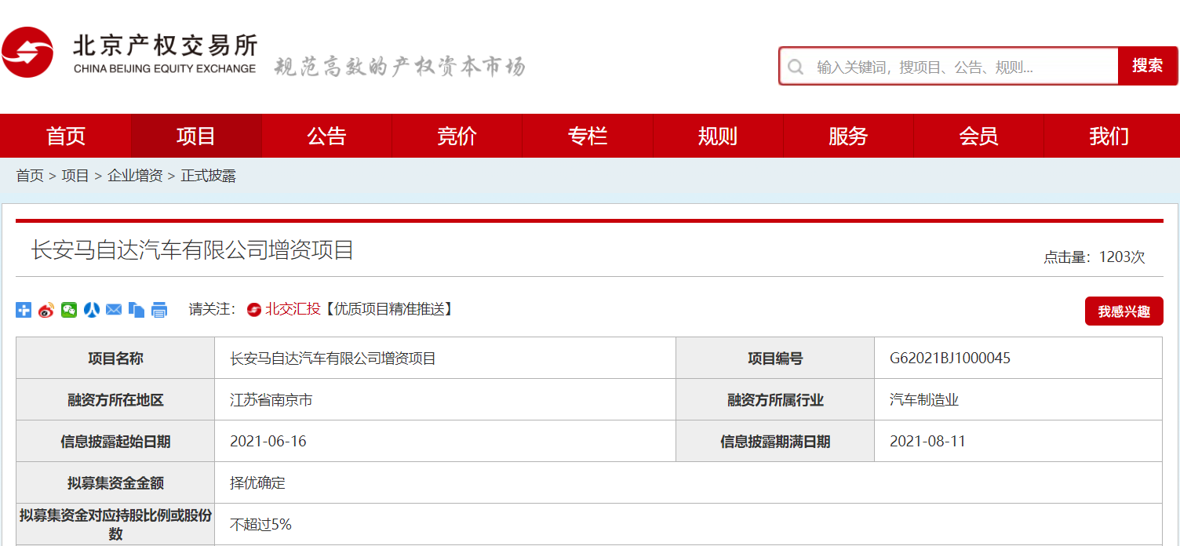
Task: Send page by the email envelope icon
Action: [x=114, y=310]
